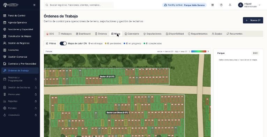The height and width of the screenshot is (137, 267).
Task: Click lock icon beside Reportes
Action: (x=36, y=101)
